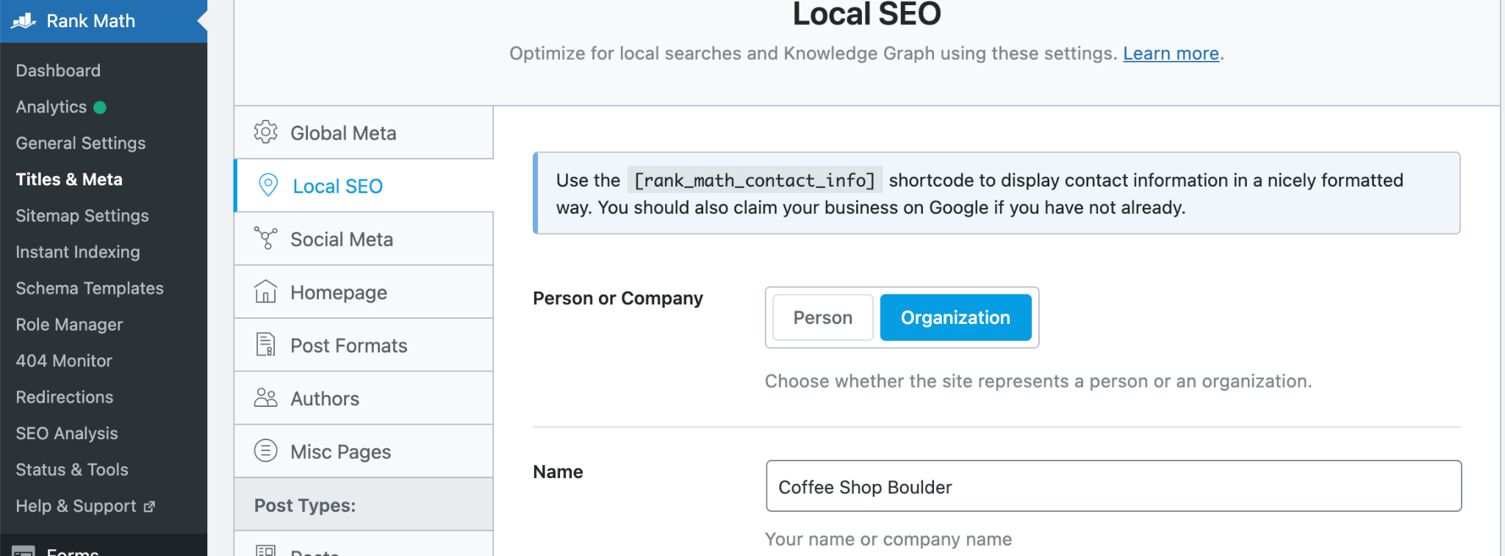The height and width of the screenshot is (556, 1505).
Task: Click into the Name input field
Action: (x=1113, y=486)
